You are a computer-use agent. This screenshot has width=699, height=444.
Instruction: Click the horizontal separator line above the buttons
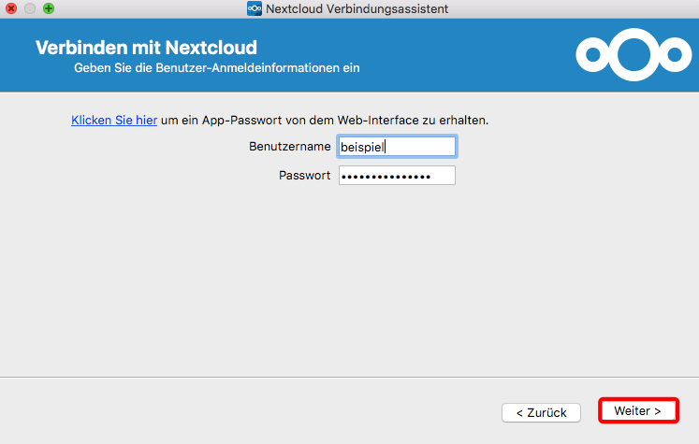[x=350, y=378]
